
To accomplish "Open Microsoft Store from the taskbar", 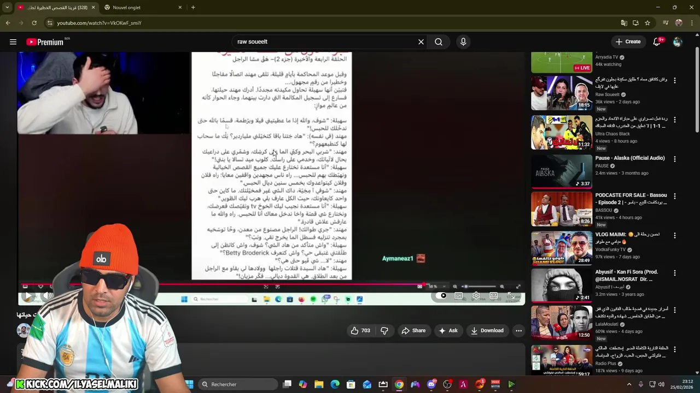I will [x=351, y=384].
